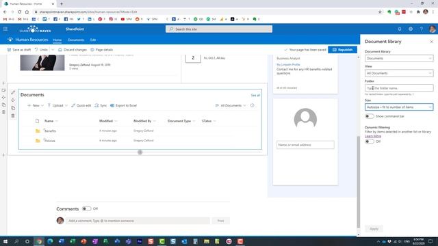Click the Post comment button
Viewport: 438px width, 246px height.
[220, 221]
